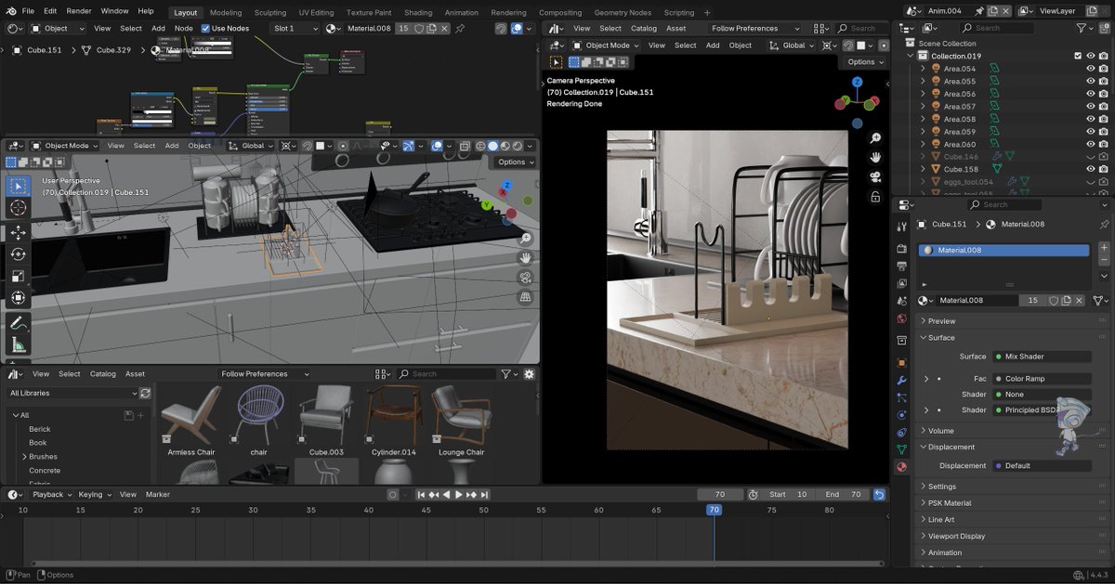Expand the Viewport Display panel

click(x=956, y=537)
